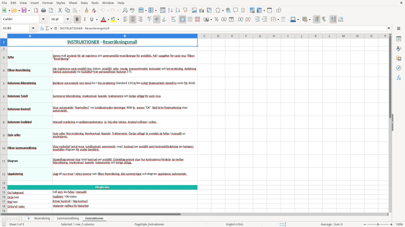405x227 pixels.
Task: Activate Clone Formatting paintbrush
Action: click(x=86, y=10)
